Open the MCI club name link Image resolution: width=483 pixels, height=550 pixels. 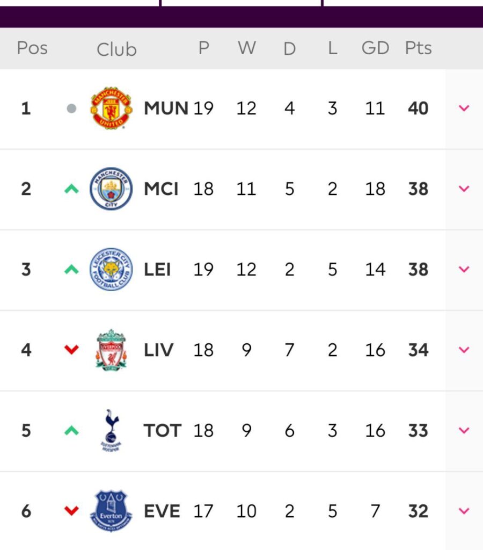coord(161,189)
